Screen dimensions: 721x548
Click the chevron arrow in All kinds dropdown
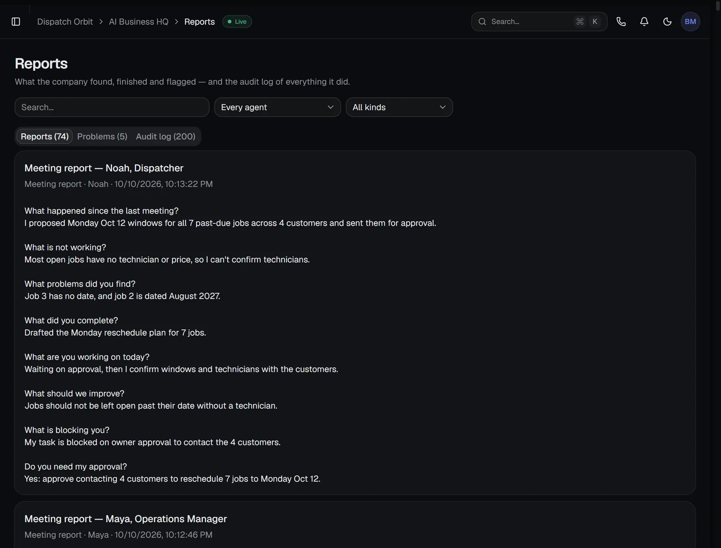tap(443, 107)
